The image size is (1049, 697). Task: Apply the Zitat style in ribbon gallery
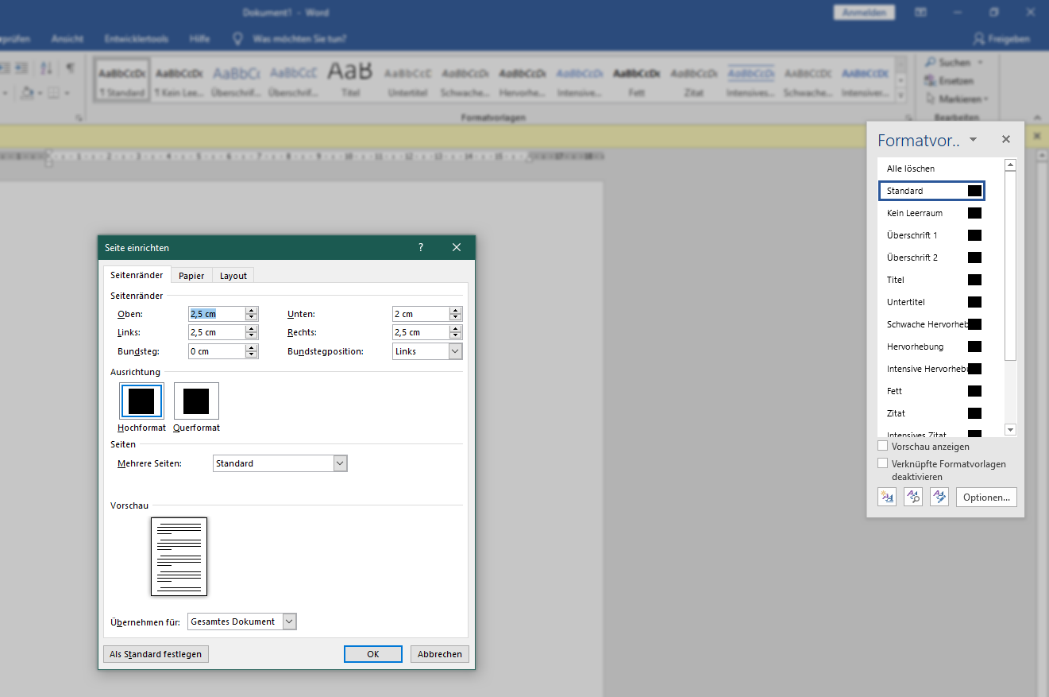click(x=694, y=79)
